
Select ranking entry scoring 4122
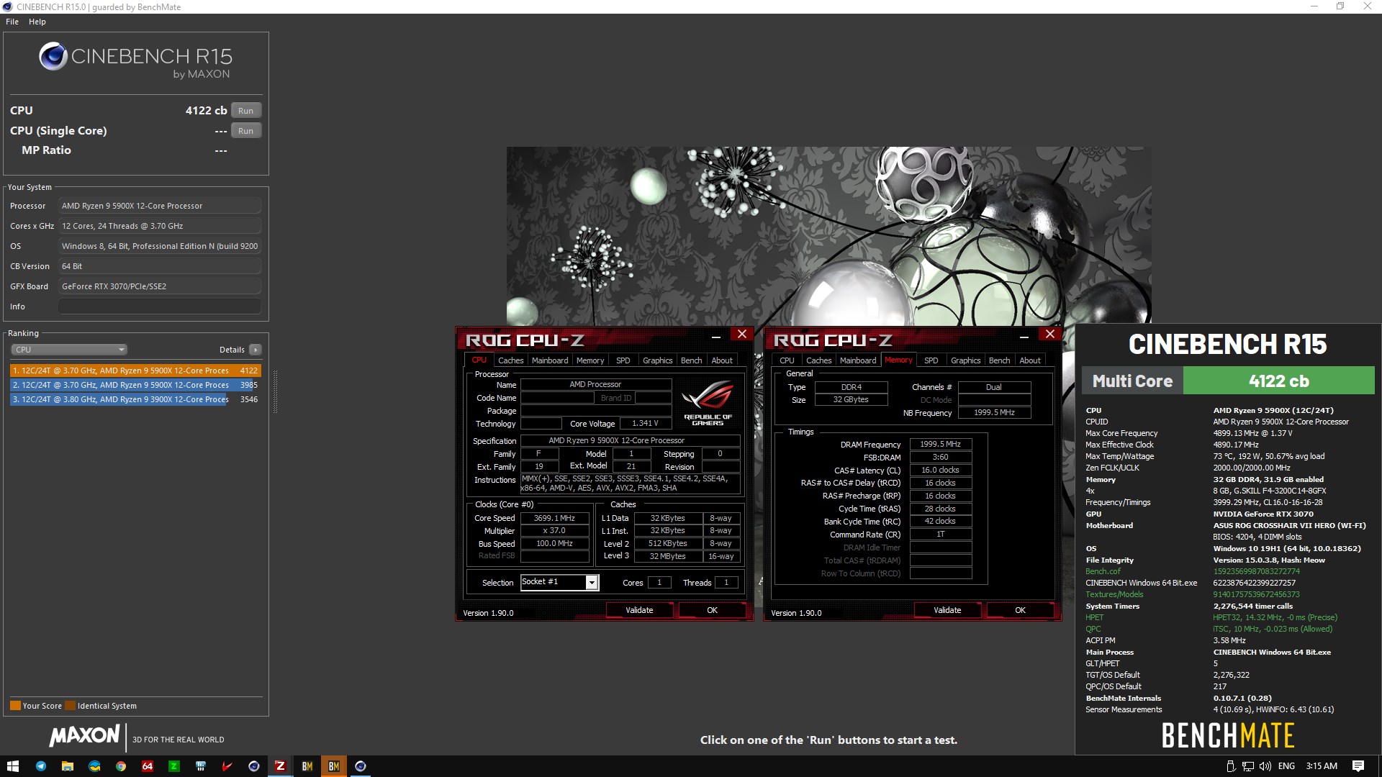click(x=135, y=371)
